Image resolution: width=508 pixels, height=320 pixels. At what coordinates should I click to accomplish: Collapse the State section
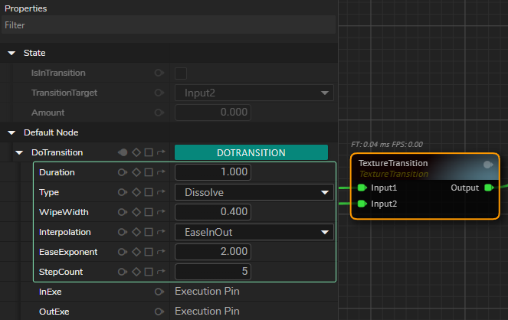(x=11, y=53)
